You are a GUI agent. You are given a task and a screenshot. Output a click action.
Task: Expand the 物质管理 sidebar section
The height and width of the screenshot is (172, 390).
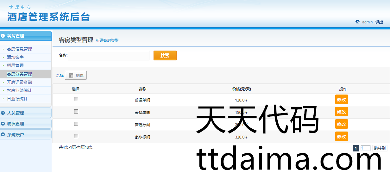[x=16, y=124]
